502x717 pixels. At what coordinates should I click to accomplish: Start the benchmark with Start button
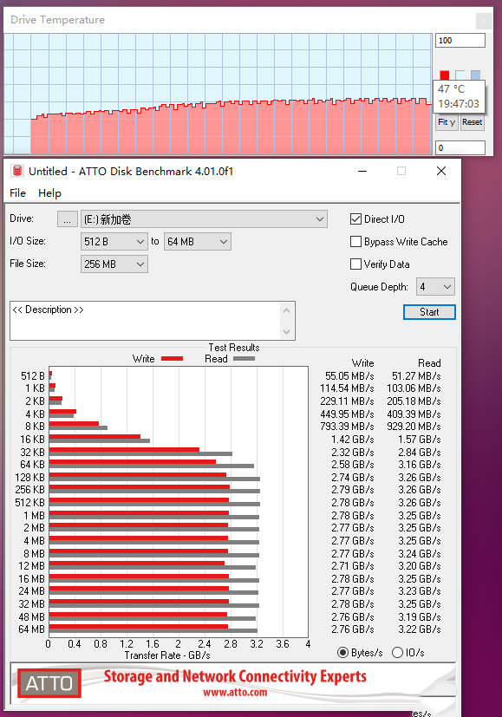pyautogui.click(x=429, y=312)
